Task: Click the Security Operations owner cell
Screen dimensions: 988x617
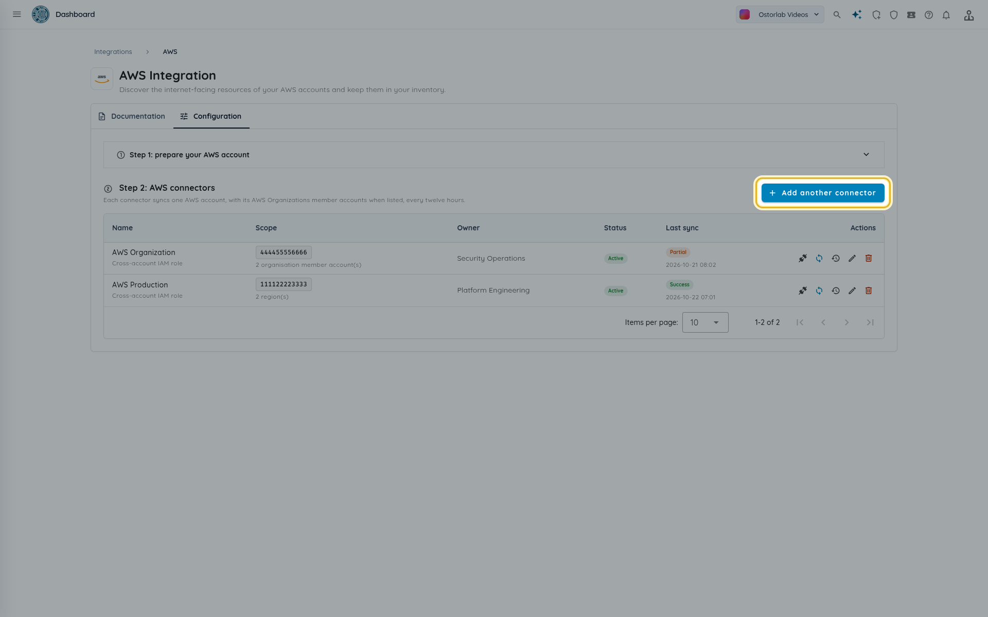Action: point(491,259)
